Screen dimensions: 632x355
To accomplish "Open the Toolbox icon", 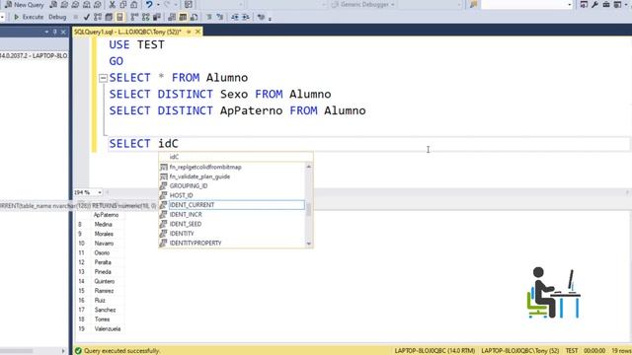I will (606, 4).
